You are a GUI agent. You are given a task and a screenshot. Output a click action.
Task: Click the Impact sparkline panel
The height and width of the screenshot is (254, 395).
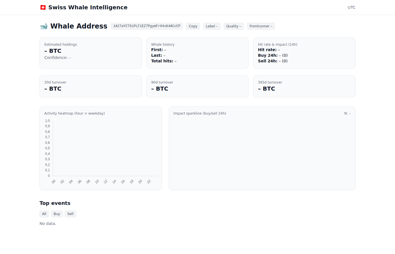[x=262, y=148]
